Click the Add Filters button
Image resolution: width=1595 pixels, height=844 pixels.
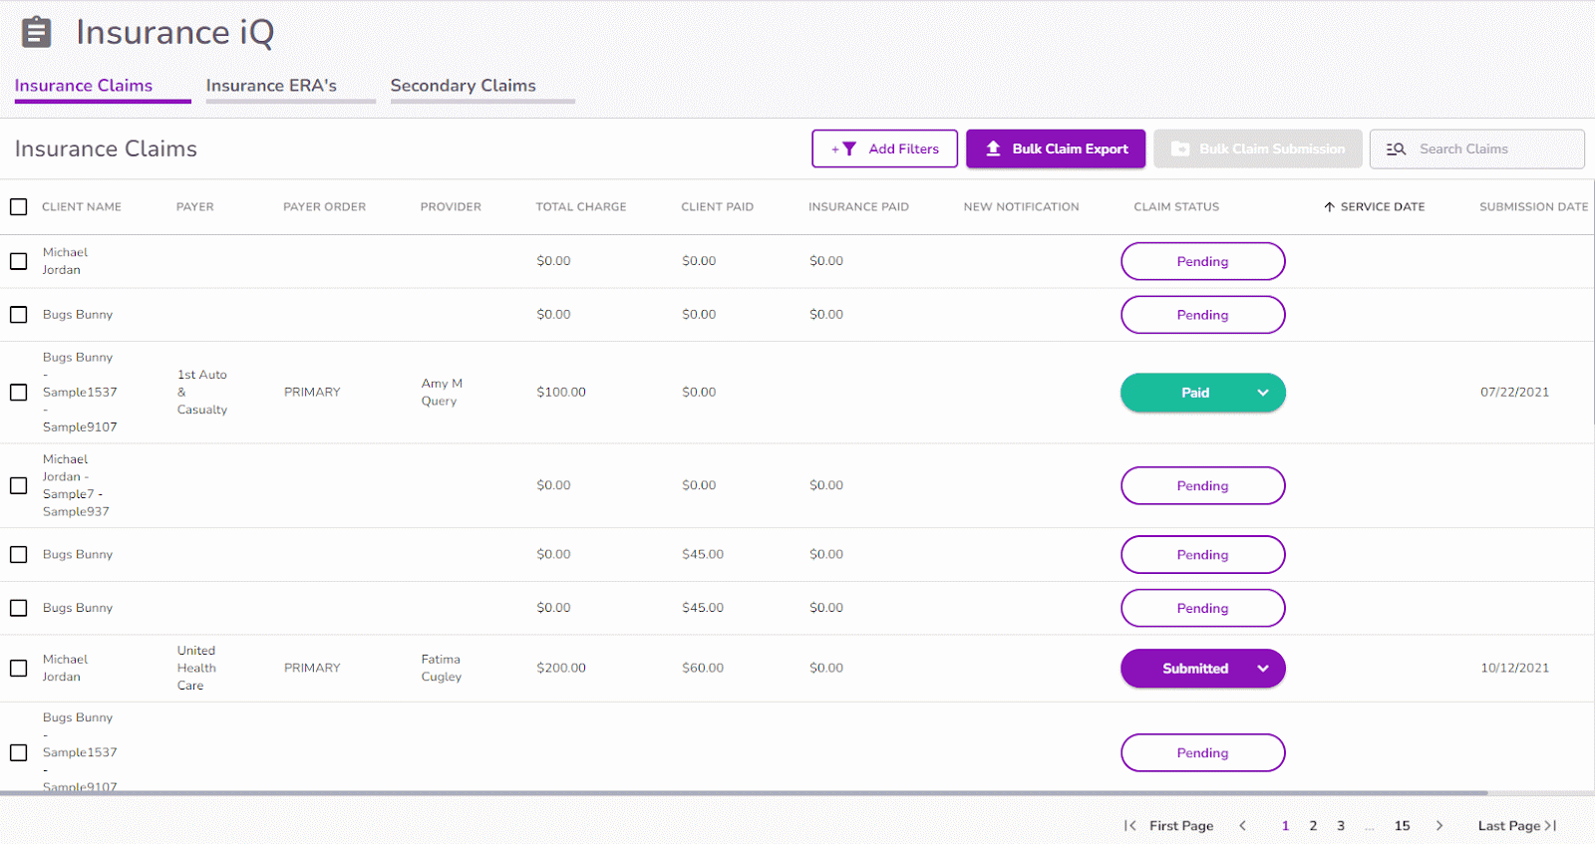[884, 148]
